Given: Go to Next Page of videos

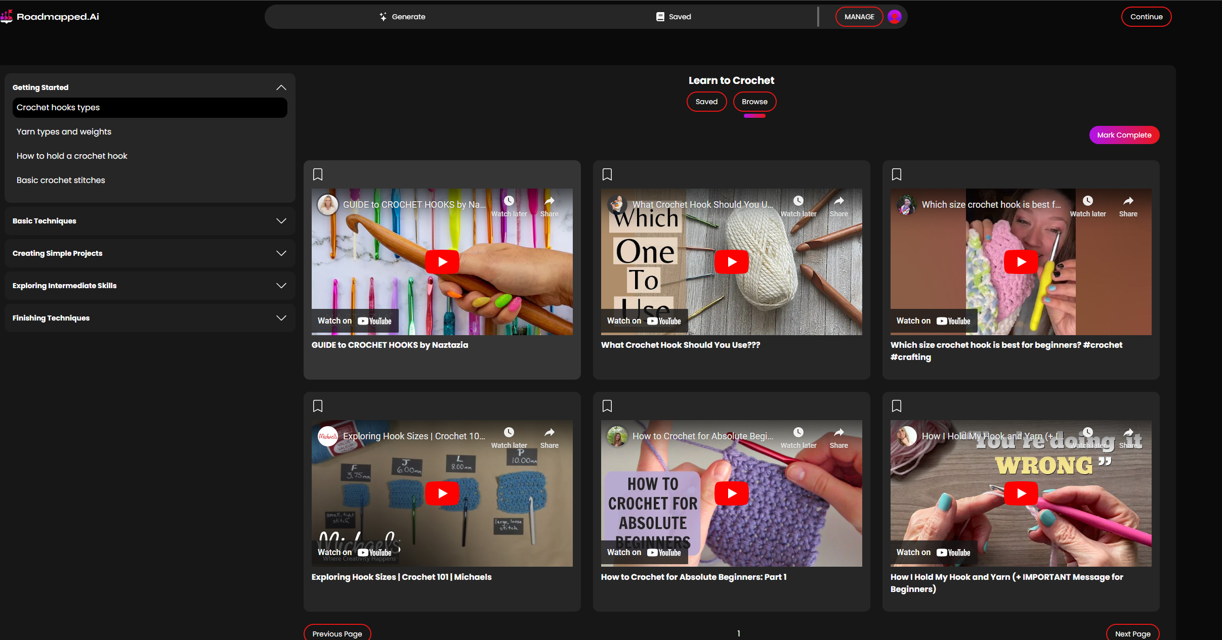Looking at the screenshot, I should (1132, 633).
